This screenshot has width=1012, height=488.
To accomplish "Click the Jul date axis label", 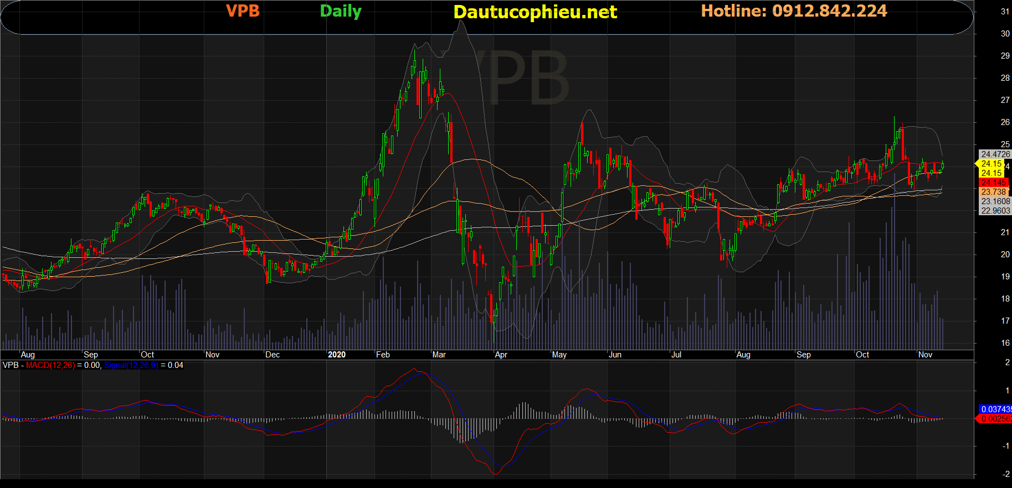I will pos(676,355).
